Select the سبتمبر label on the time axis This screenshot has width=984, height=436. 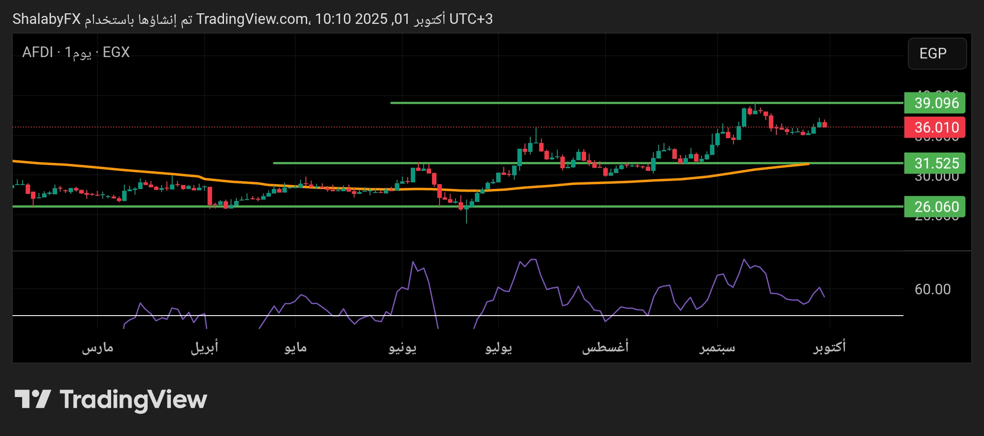[717, 347]
